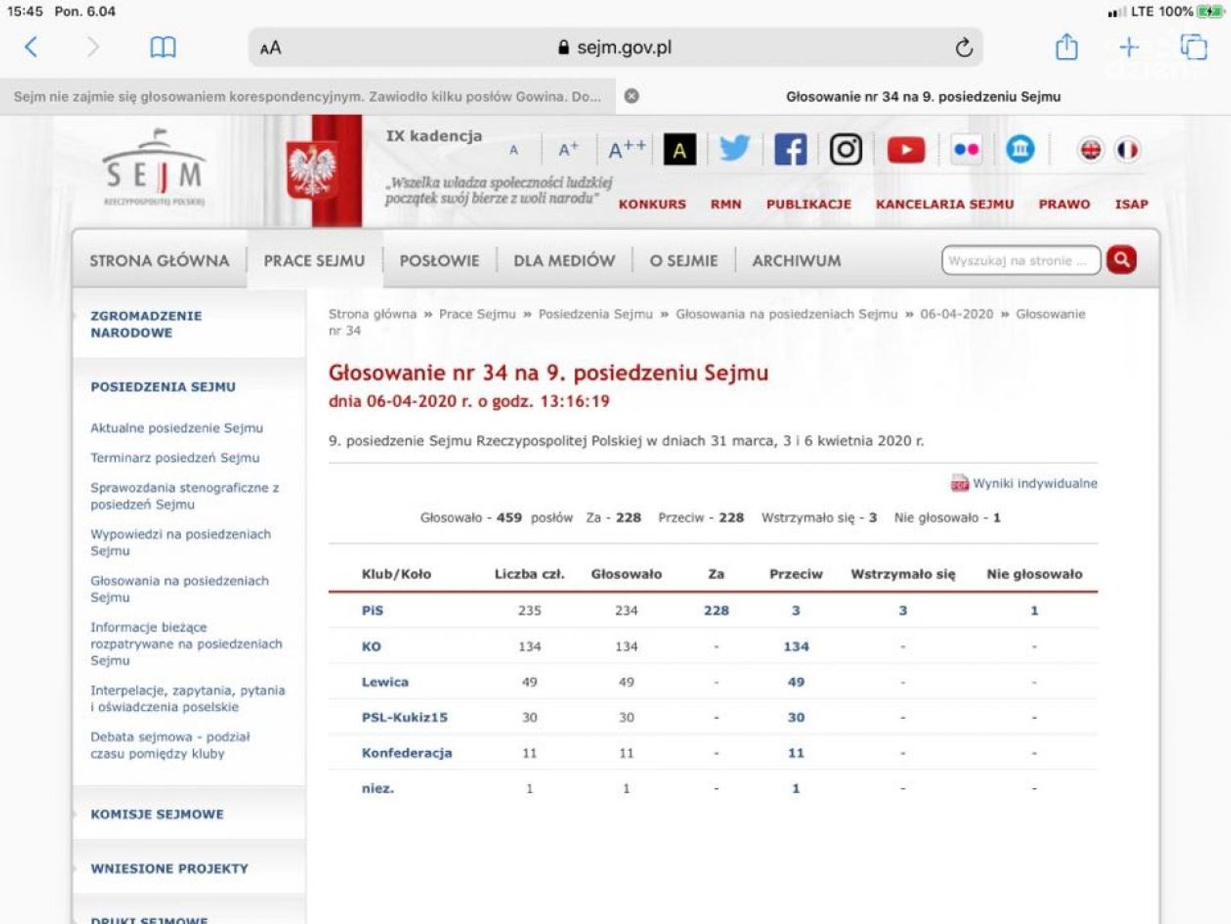Open the Flickr gallery icon
Image resolution: width=1231 pixels, height=924 pixels.
(965, 150)
